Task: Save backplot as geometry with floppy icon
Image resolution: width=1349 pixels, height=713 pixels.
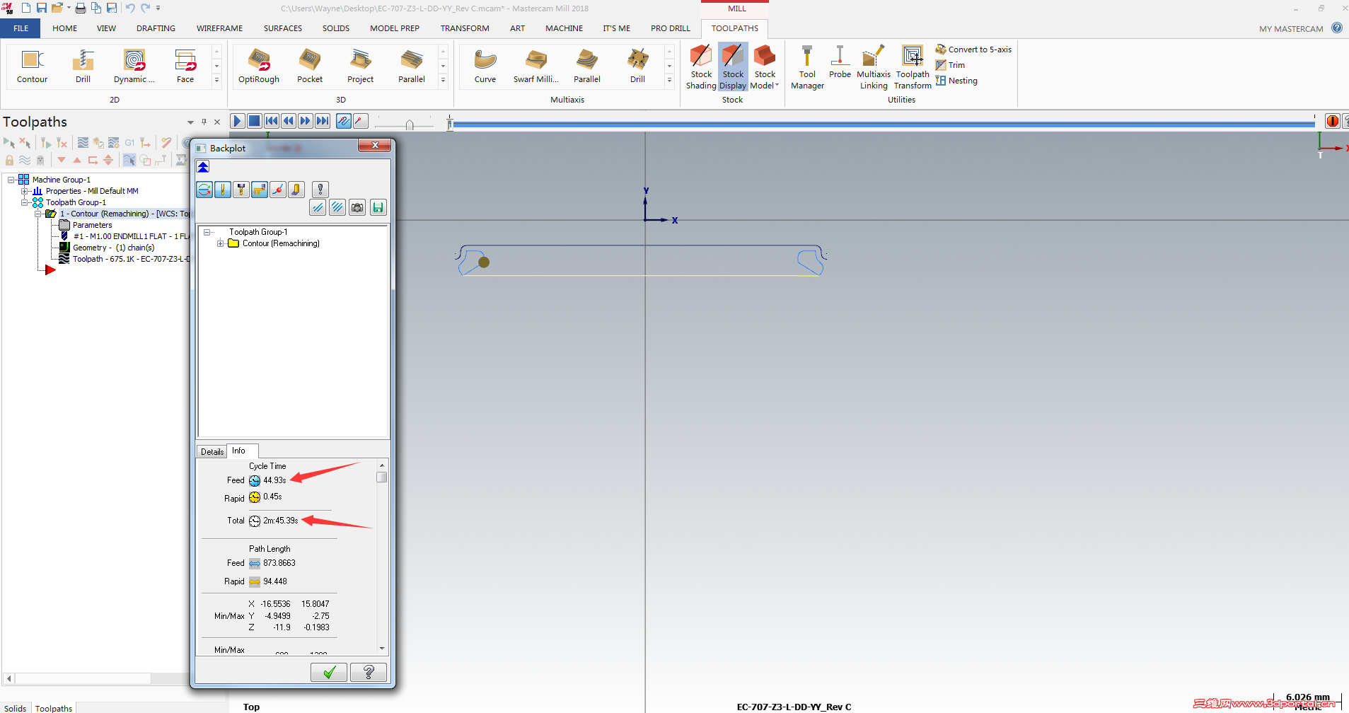Action: (378, 207)
